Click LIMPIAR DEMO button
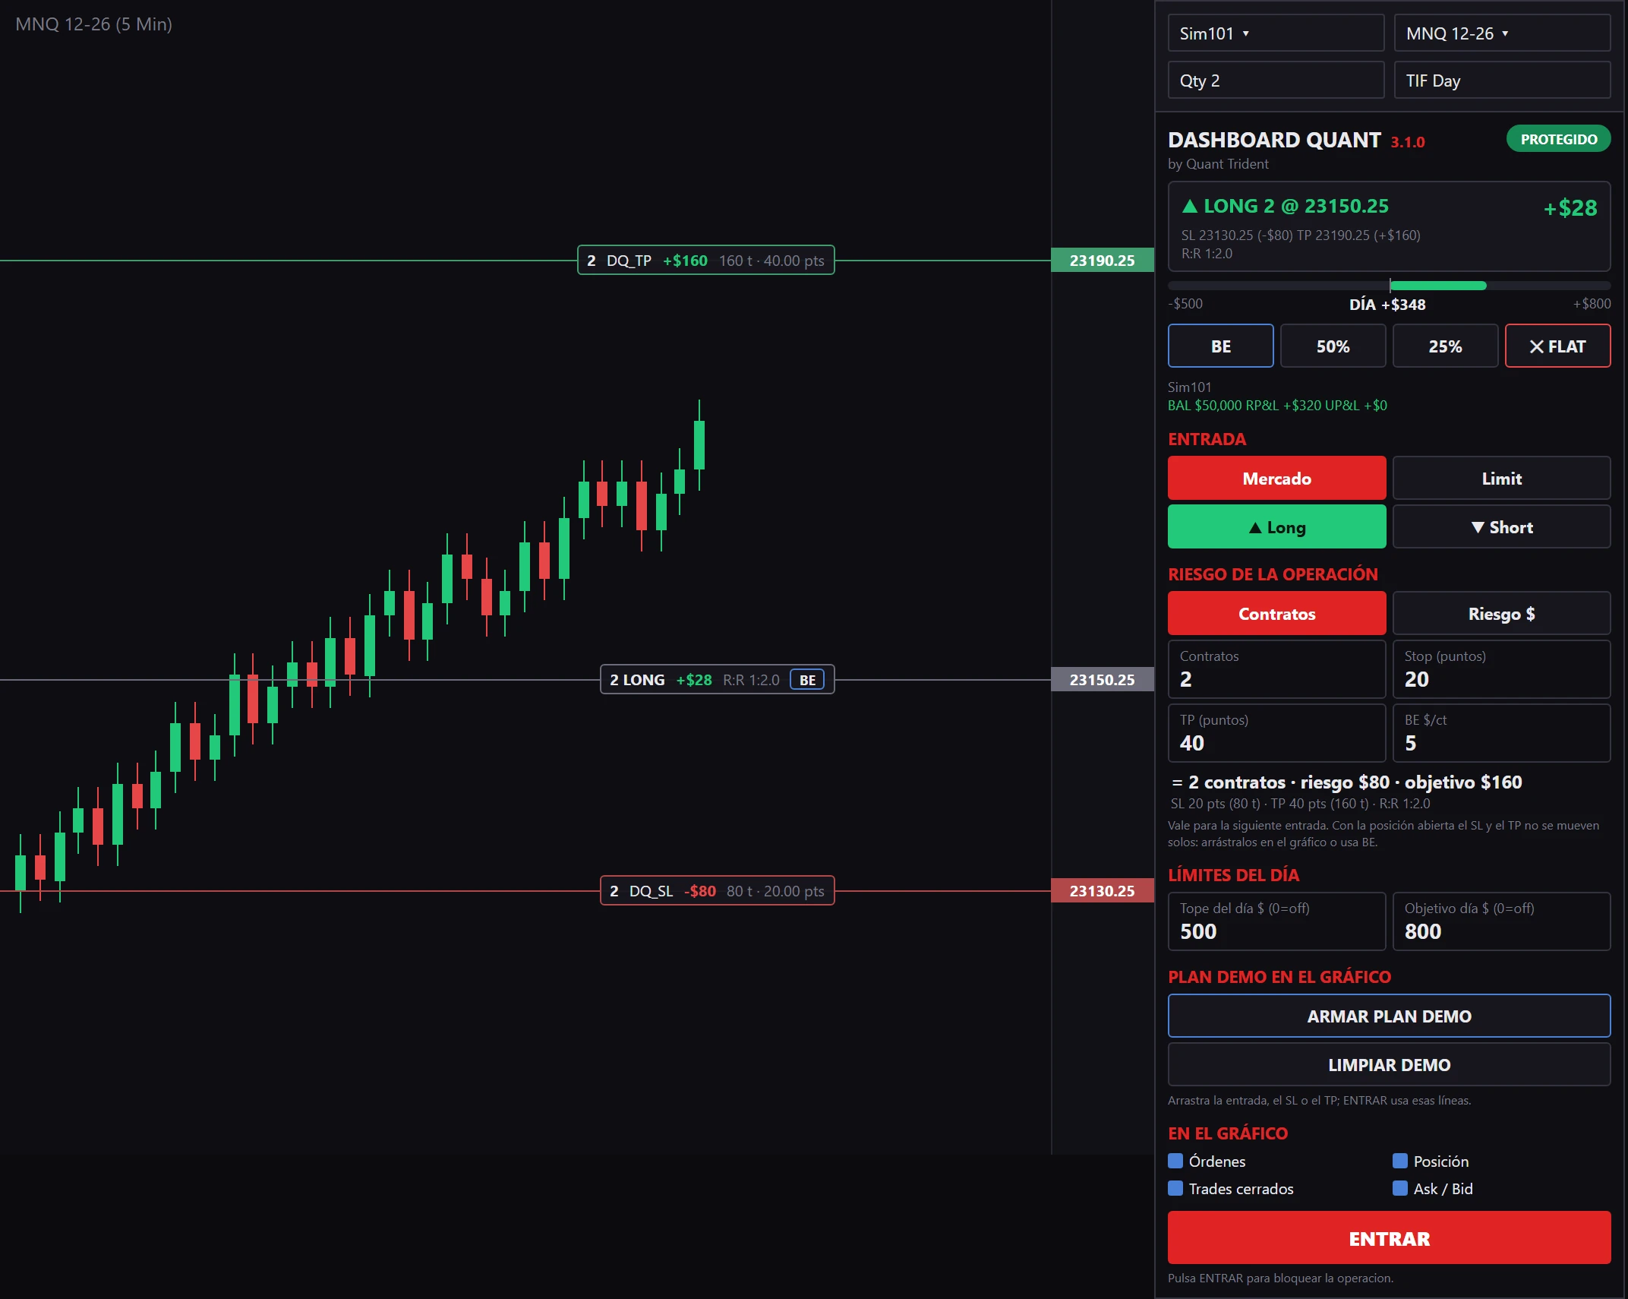This screenshot has height=1299, width=1628. click(x=1389, y=1065)
